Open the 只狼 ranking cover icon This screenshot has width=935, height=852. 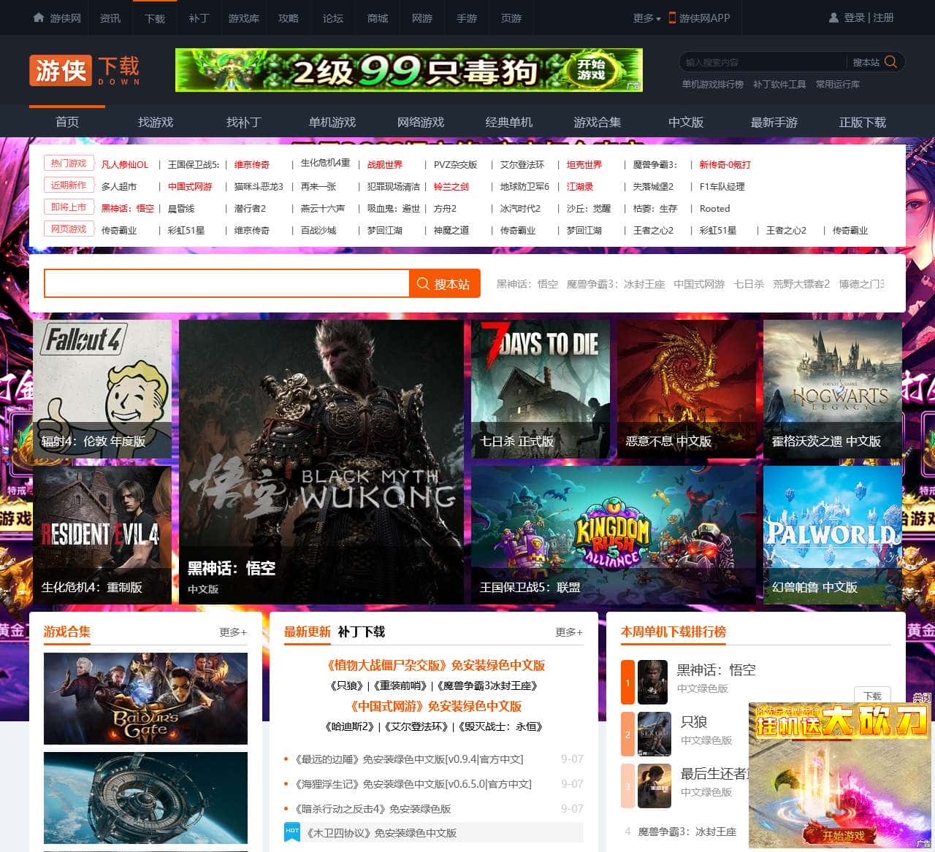pyautogui.click(x=654, y=734)
